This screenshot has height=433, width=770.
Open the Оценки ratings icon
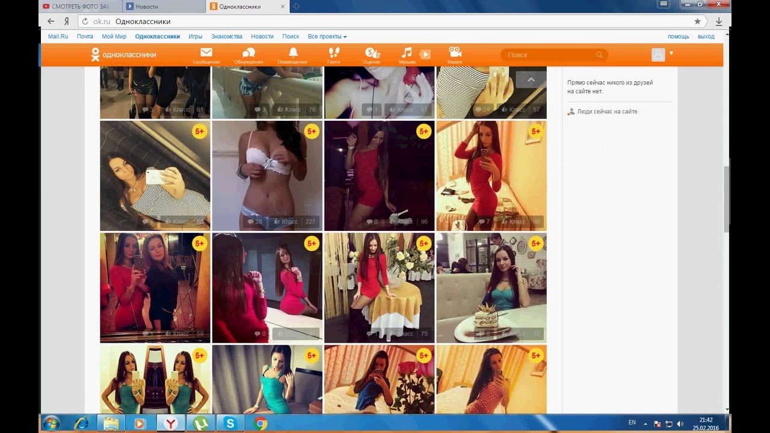(372, 52)
